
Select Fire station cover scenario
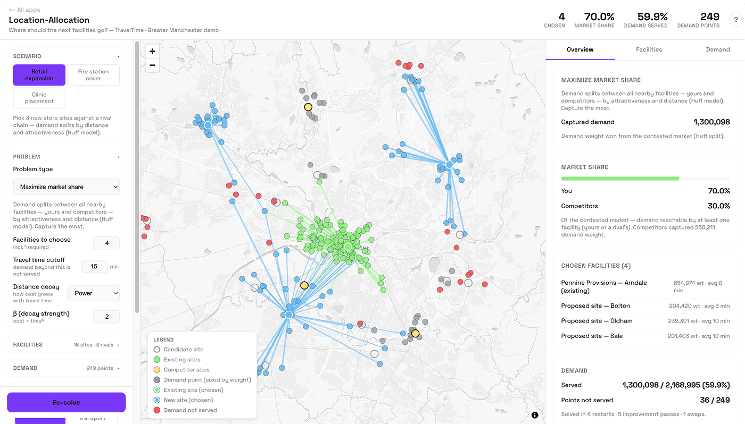pyautogui.click(x=94, y=75)
